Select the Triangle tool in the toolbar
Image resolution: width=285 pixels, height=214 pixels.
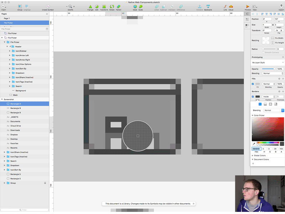[90, 6]
